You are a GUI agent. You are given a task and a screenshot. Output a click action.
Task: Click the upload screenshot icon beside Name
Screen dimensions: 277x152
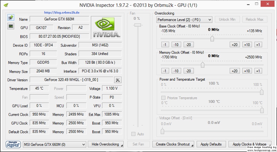(11, 18)
